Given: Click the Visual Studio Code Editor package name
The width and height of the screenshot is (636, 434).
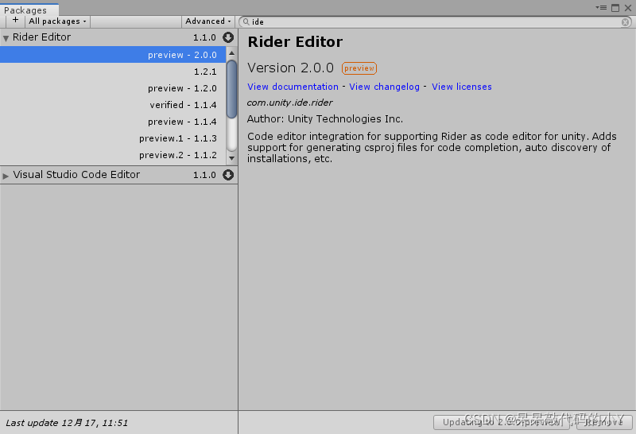Looking at the screenshot, I should [76, 174].
